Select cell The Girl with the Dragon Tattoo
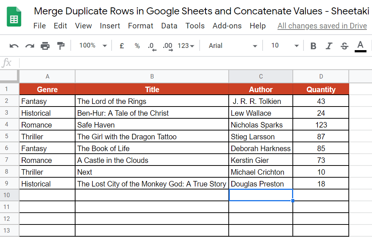This screenshot has height=237, width=372. (x=152, y=136)
